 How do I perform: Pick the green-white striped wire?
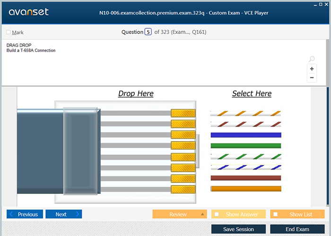pyautogui.click(x=245, y=156)
